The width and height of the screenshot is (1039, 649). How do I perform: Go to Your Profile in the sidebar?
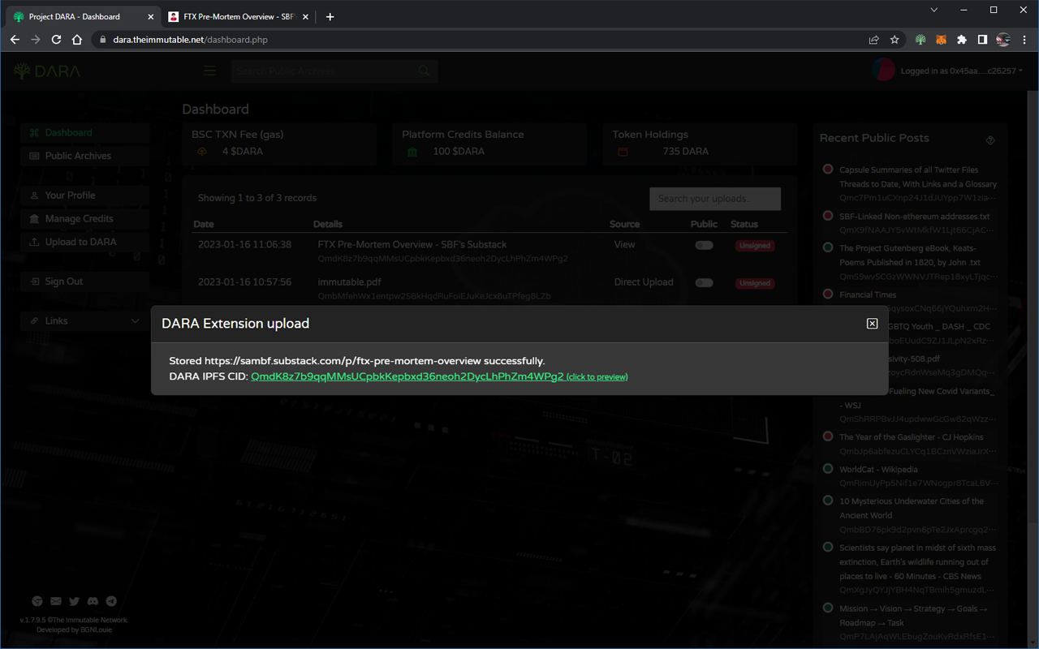coord(84,196)
